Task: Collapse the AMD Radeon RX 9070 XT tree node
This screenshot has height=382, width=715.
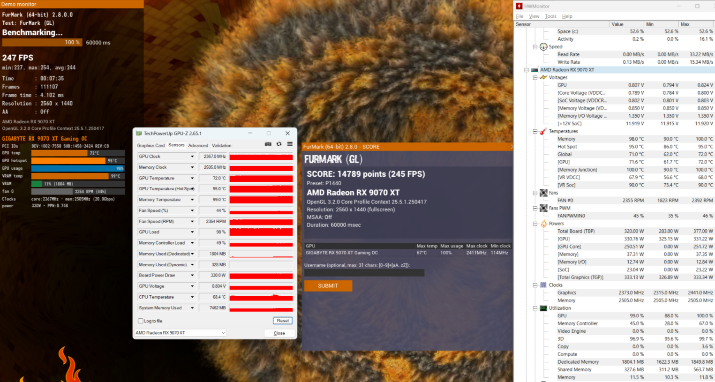Action: point(527,70)
